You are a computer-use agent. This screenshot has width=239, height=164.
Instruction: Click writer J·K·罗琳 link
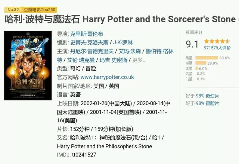tap(123, 42)
